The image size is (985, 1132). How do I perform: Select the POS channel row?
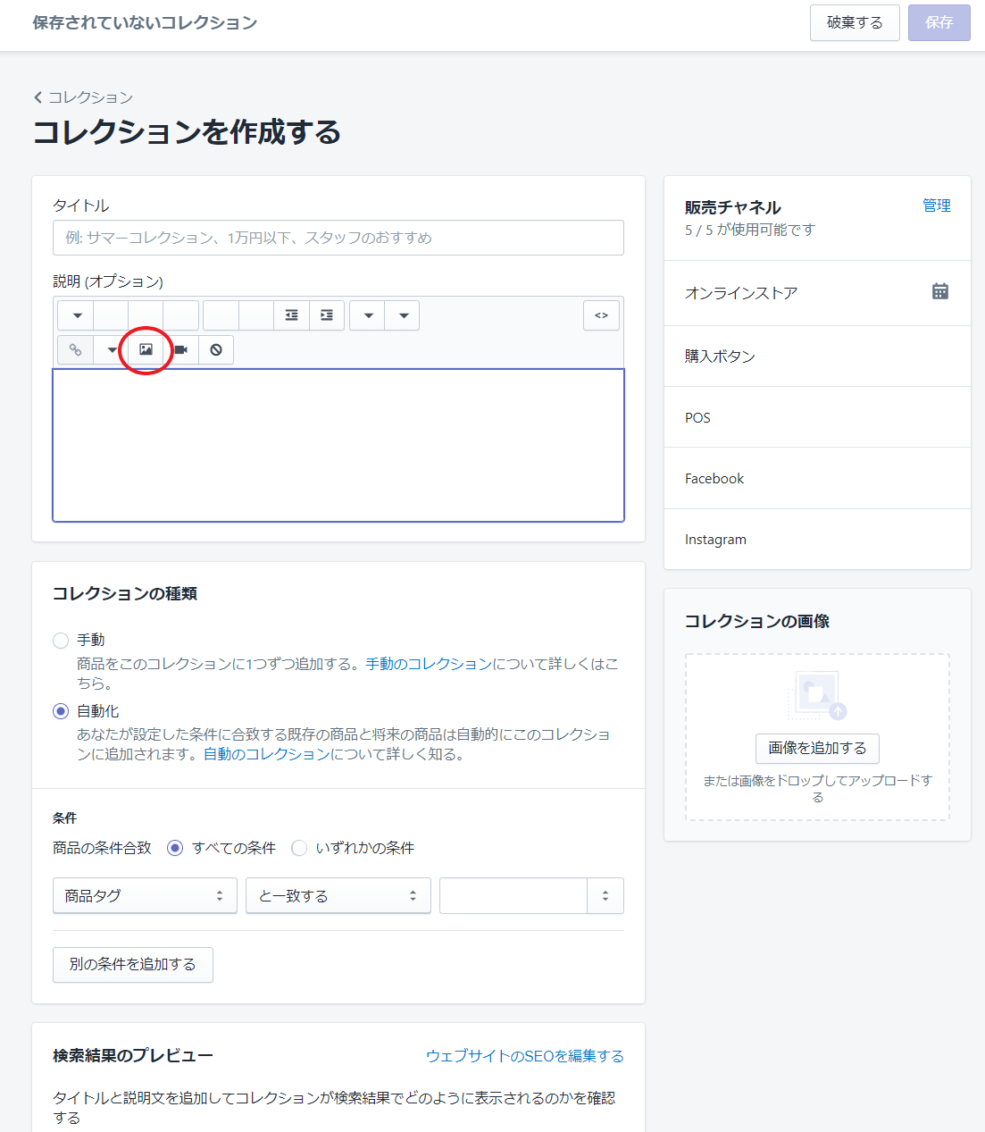pyautogui.click(x=817, y=417)
